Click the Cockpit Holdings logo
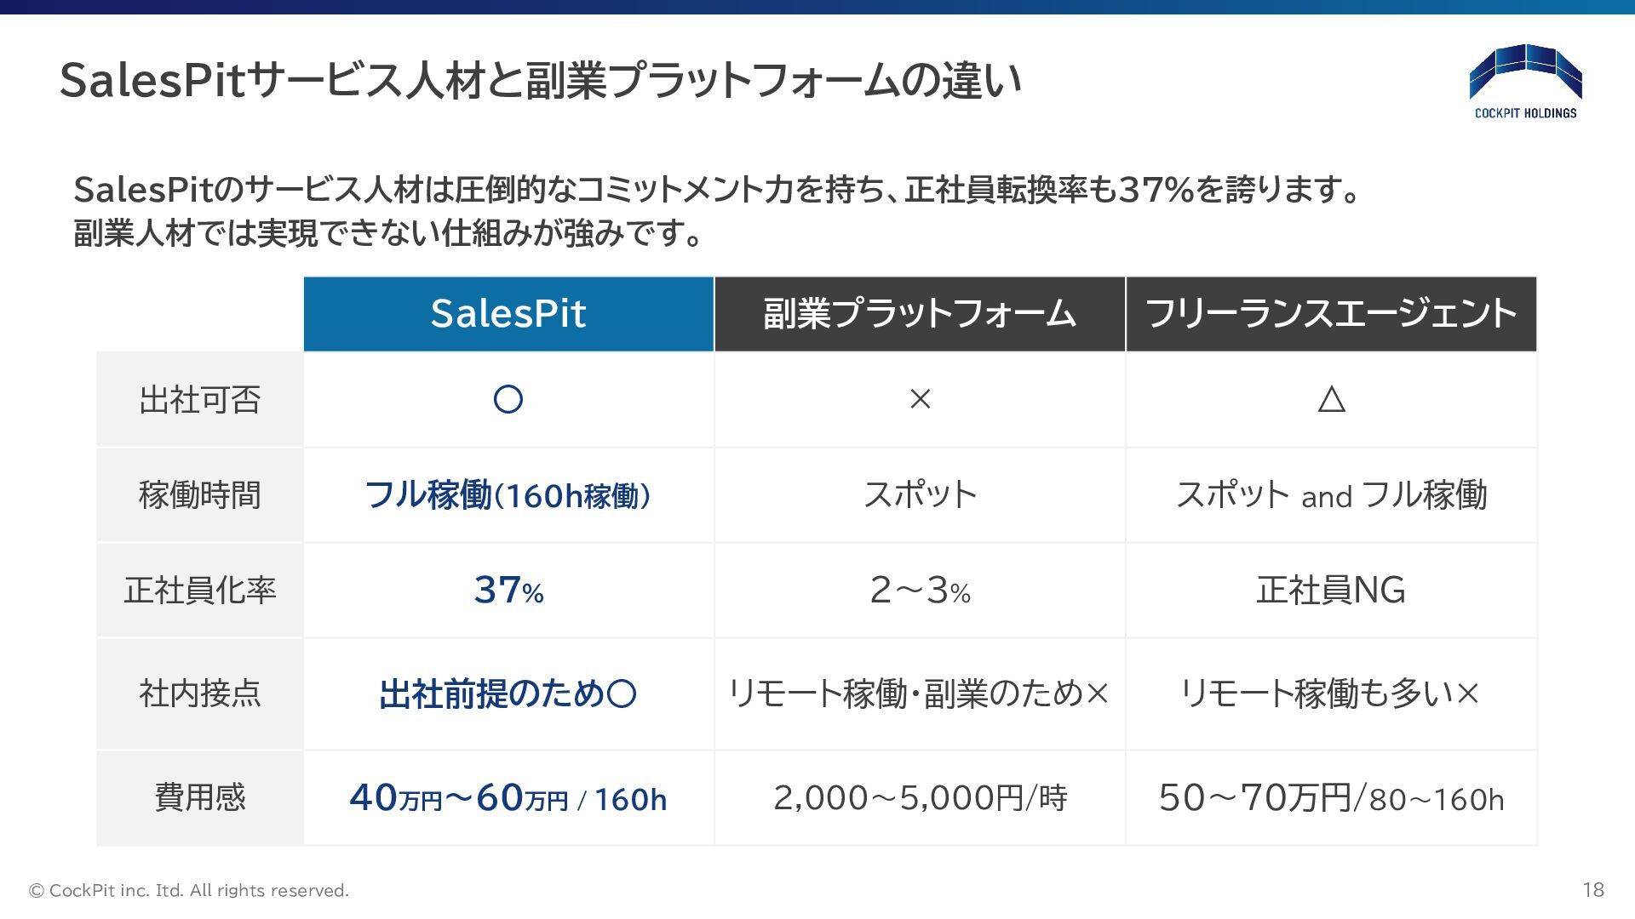1635x919 pixels. point(1525,82)
